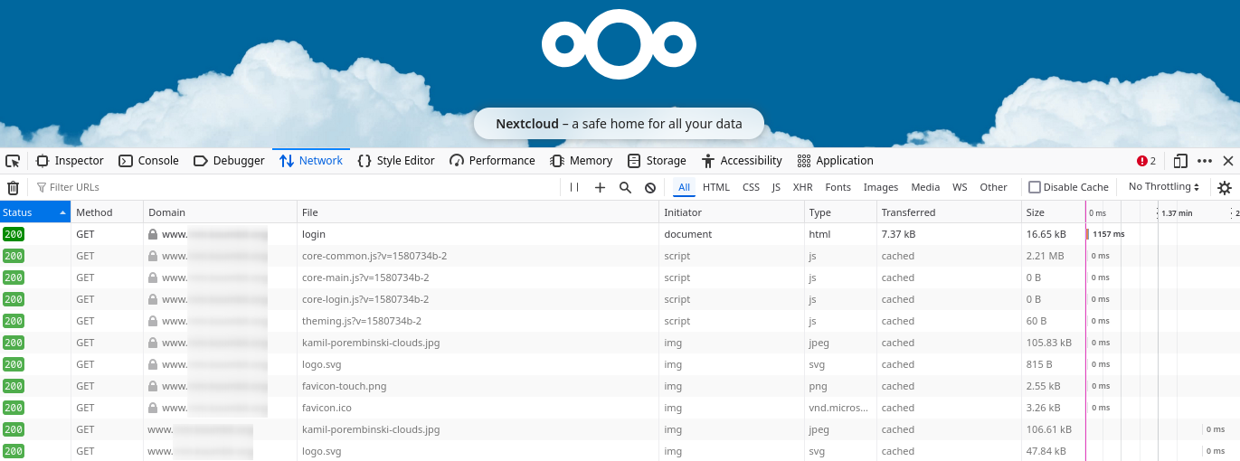Image resolution: width=1240 pixels, height=461 pixels.
Task: Open network search with magnifier icon
Action: coord(625,187)
